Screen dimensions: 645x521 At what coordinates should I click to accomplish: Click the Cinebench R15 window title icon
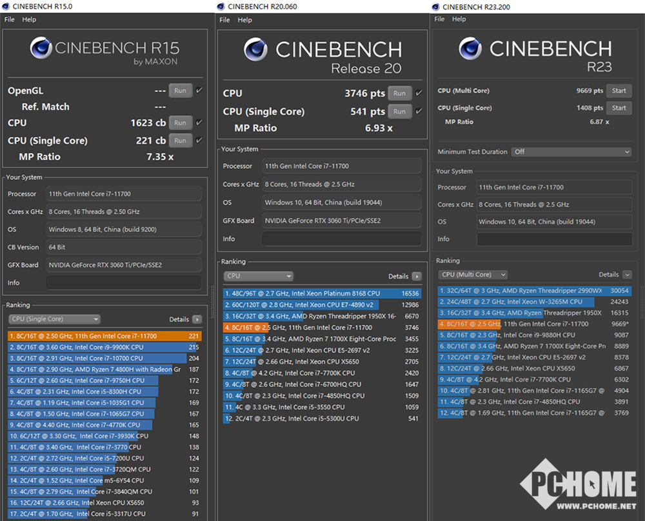click(6, 6)
